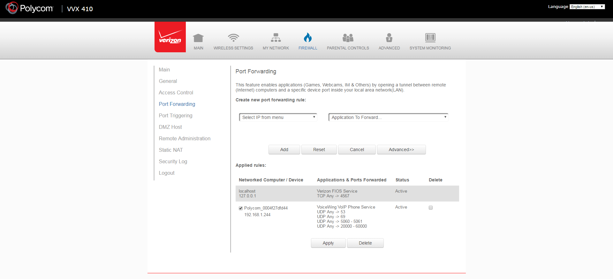Image resolution: width=613 pixels, height=279 pixels.
Task: Click the Add button
Action: click(x=284, y=150)
